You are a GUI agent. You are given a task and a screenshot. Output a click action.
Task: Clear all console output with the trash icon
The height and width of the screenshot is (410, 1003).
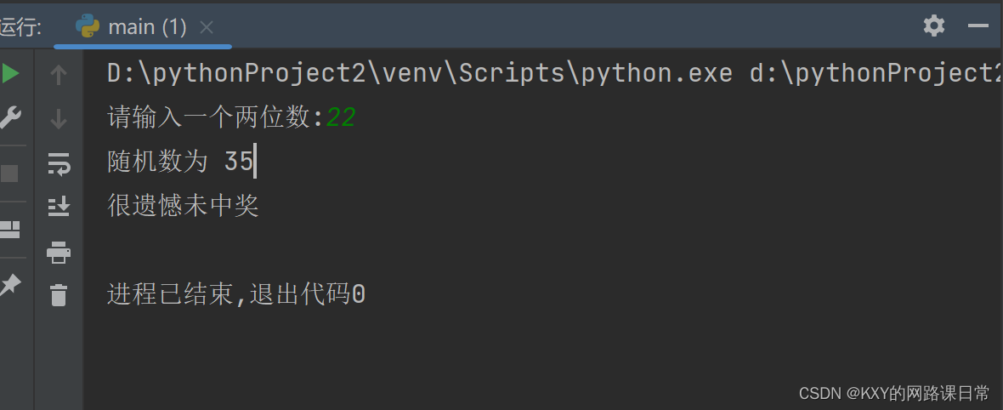59,295
